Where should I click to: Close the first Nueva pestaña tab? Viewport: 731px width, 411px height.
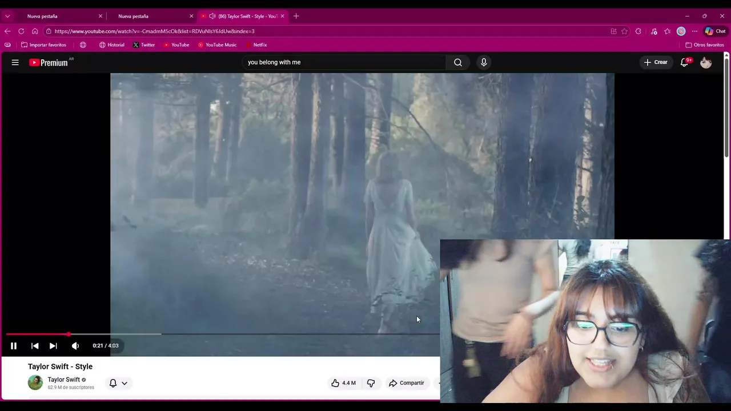click(101, 16)
